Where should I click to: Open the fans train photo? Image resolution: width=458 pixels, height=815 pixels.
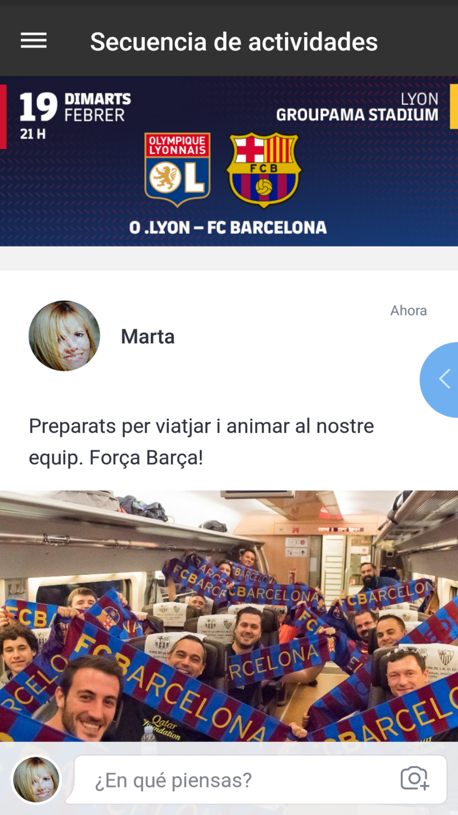(229, 616)
